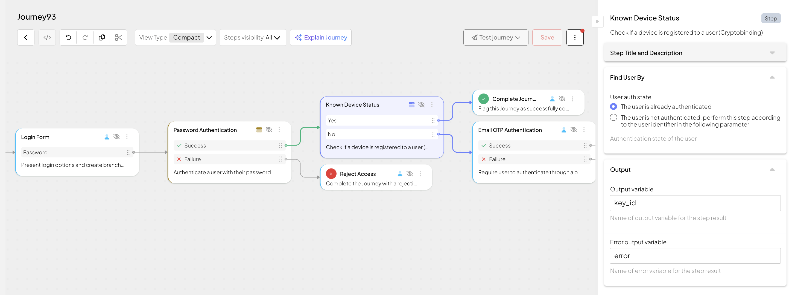This screenshot has height=295, width=789.
Task: Click the Explain Journey button
Action: (x=321, y=38)
